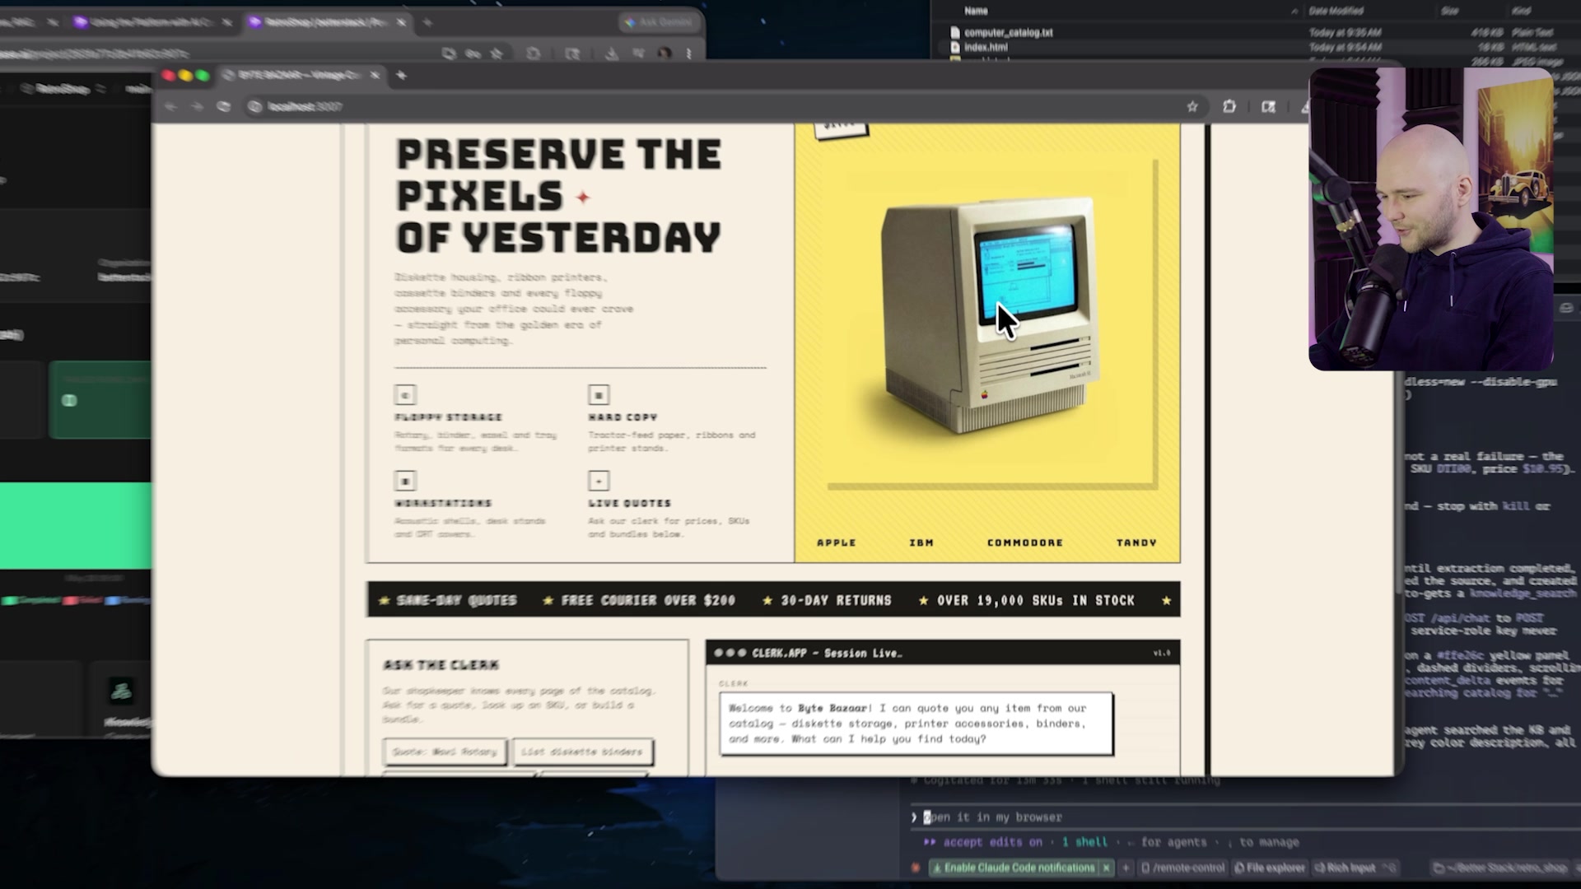Close the Byte Bazaar browser tab
Viewport: 1581px width, 889px height.
pyautogui.click(x=375, y=76)
